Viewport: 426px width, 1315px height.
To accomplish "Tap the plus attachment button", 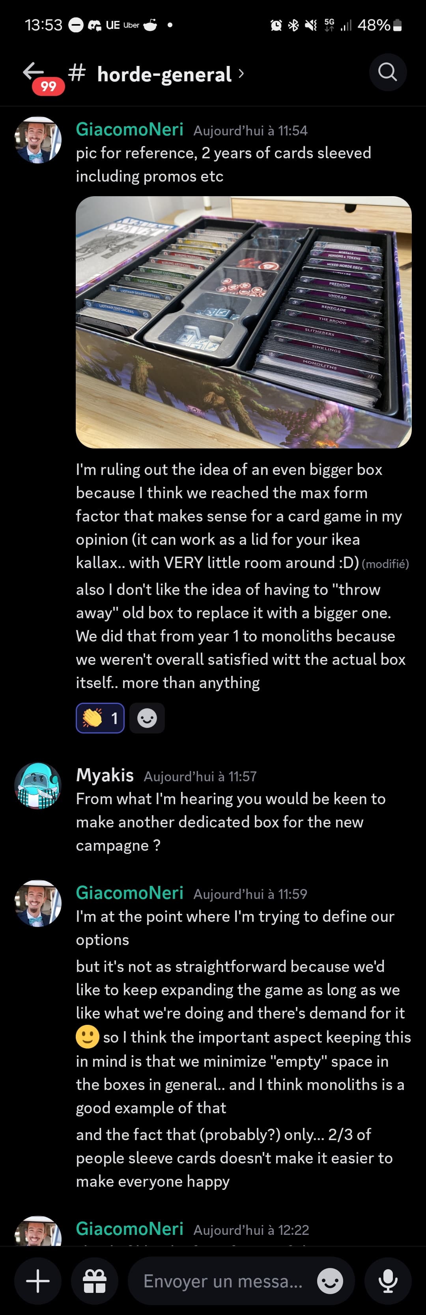I will coord(38,1281).
